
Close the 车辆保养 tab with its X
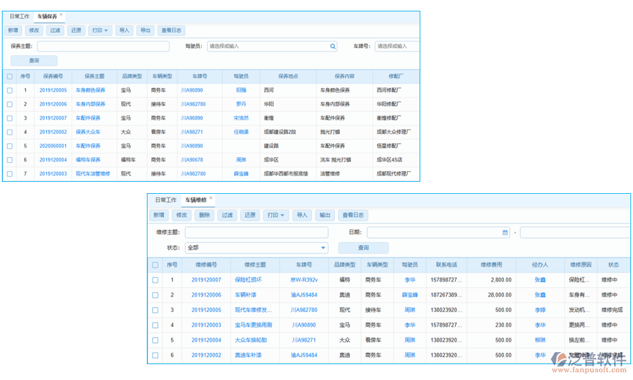61,14
